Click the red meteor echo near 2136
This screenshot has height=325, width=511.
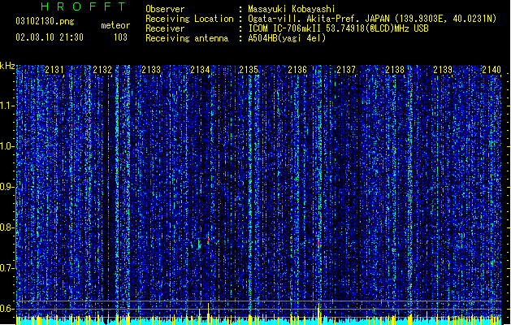318,243
